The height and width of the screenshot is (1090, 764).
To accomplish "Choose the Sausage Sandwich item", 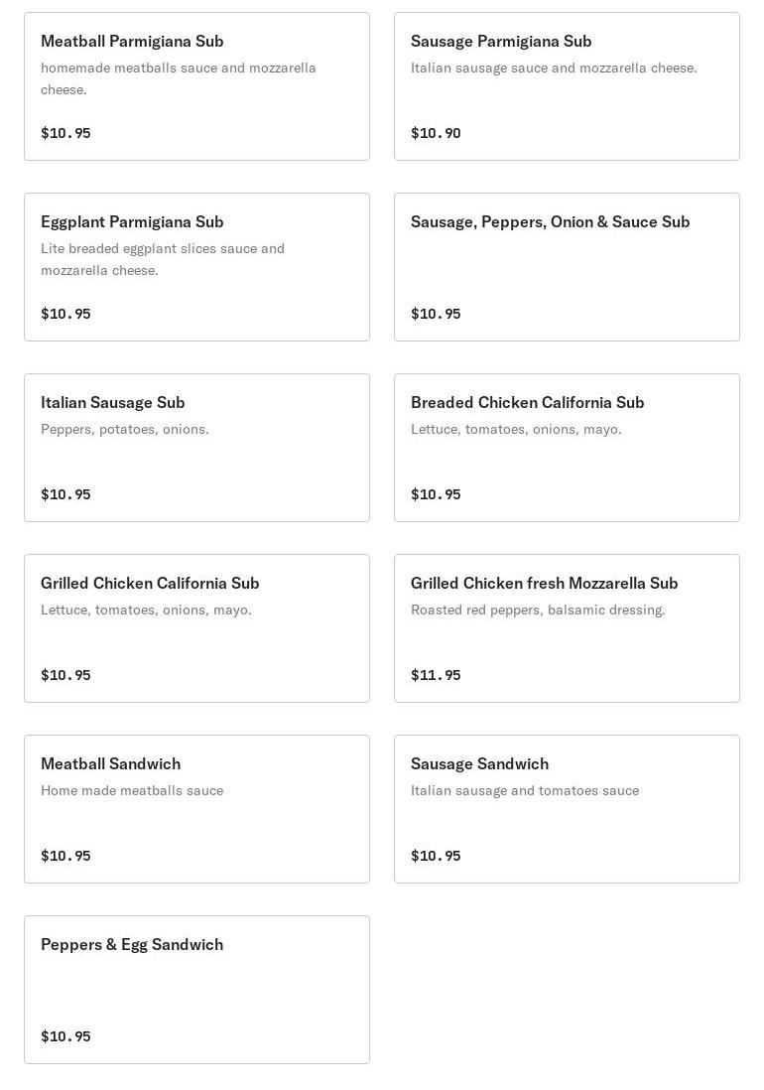I will point(567,809).
